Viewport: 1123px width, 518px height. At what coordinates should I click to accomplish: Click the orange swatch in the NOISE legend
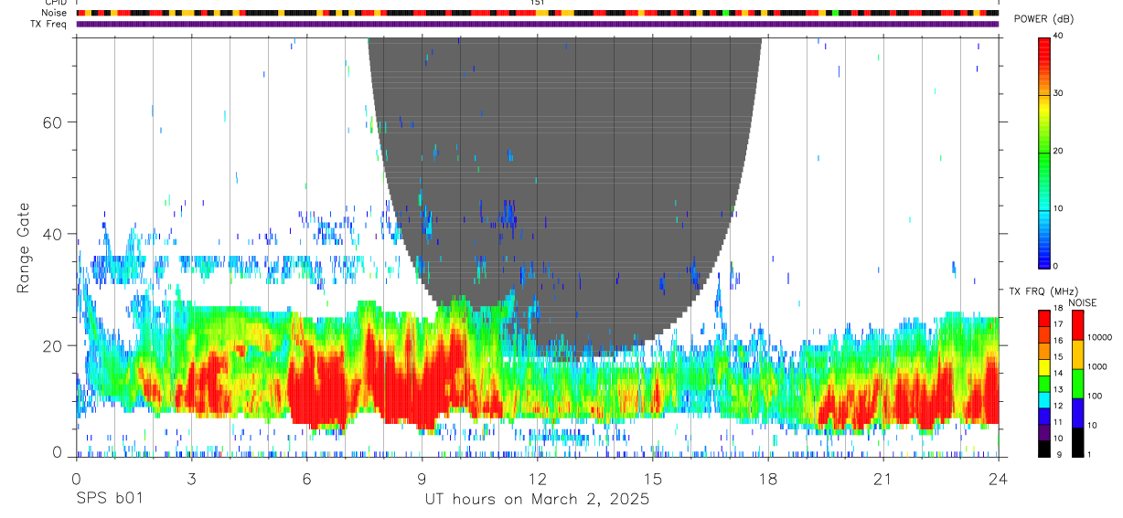tap(1076, 354)
